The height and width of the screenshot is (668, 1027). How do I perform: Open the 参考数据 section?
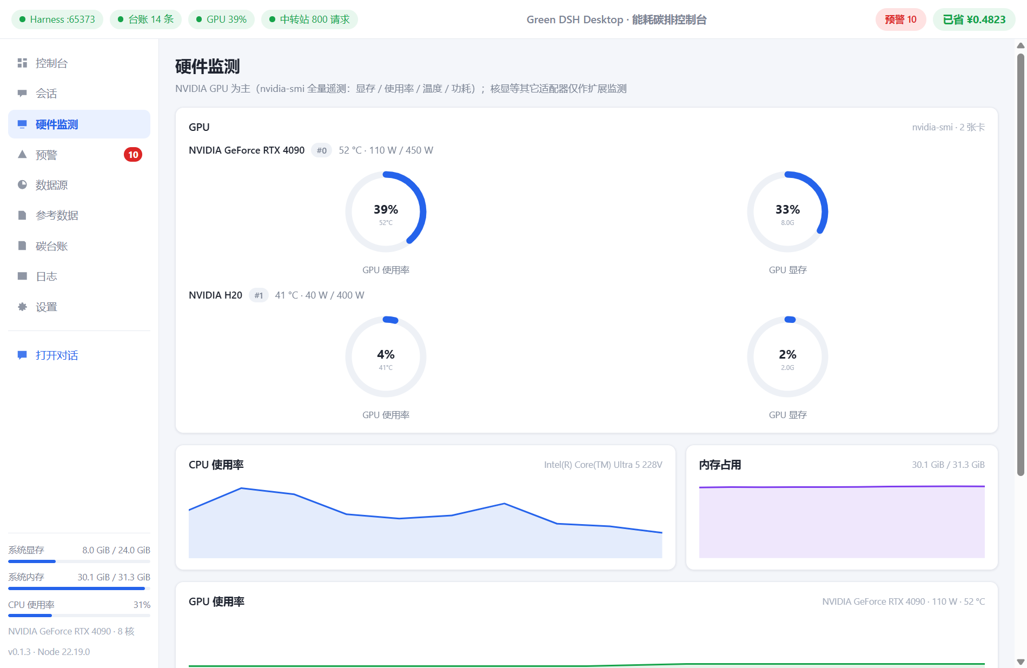click(x=79, y=215)
